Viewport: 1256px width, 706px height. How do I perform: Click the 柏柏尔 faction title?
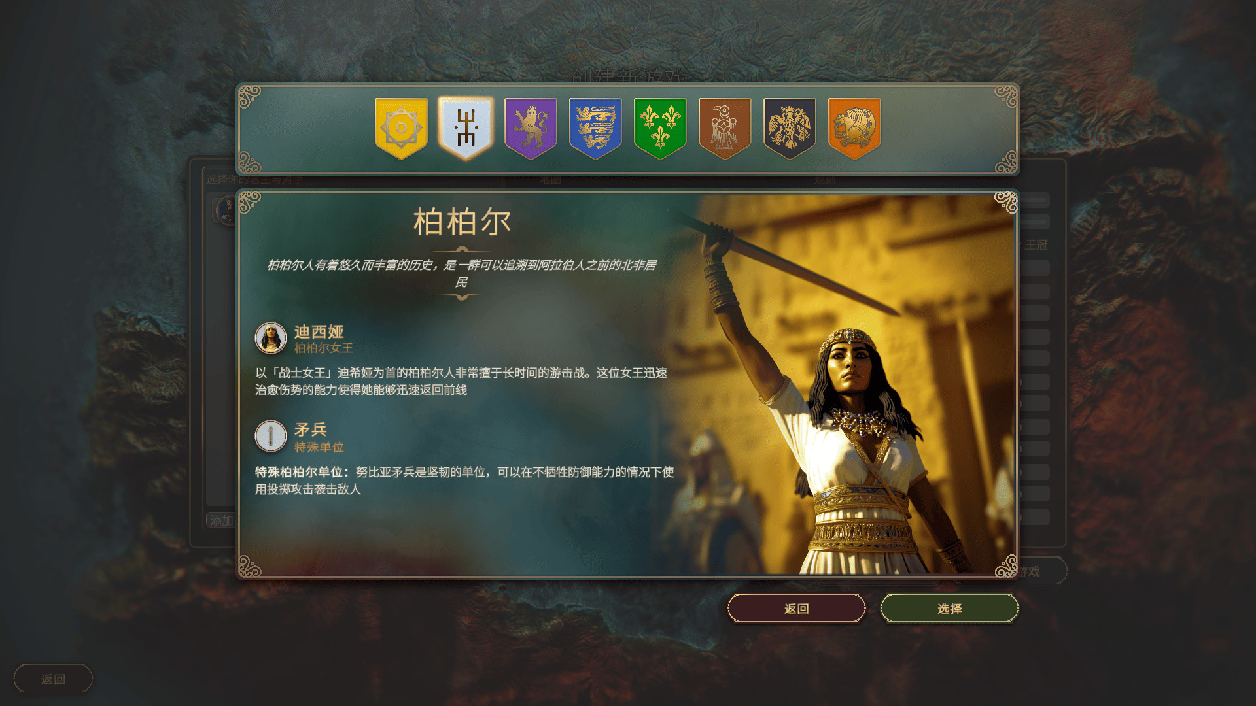pos(462,222)
